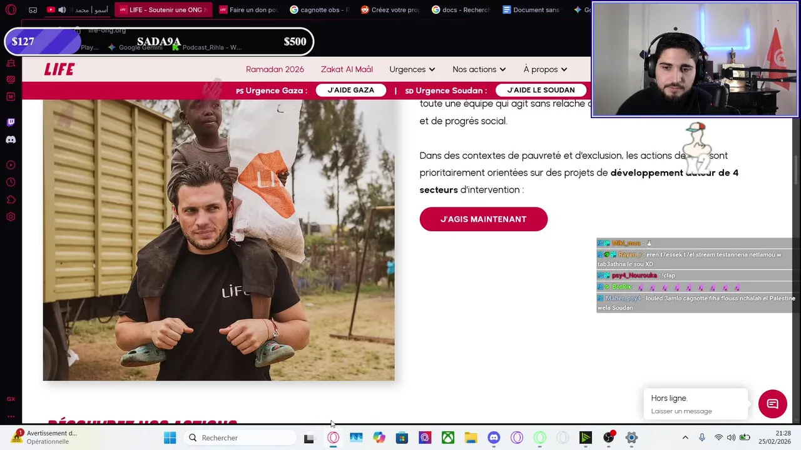Open Task View in the taskbar
Screen dimensions: 801x450
pos(309,438)
